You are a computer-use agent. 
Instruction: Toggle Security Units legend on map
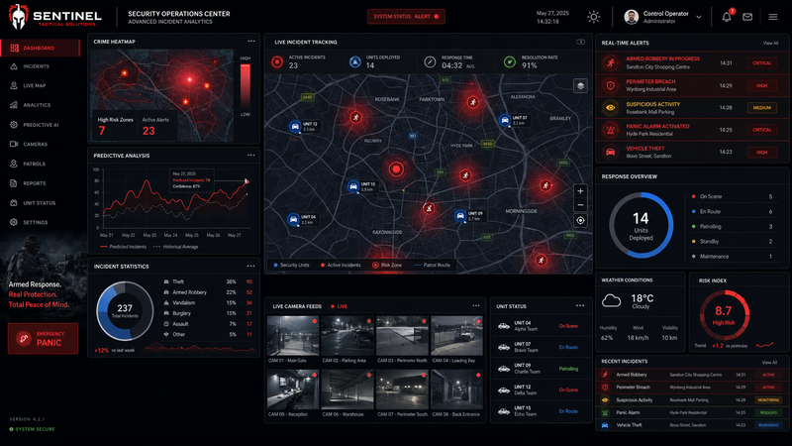[291, 265]
